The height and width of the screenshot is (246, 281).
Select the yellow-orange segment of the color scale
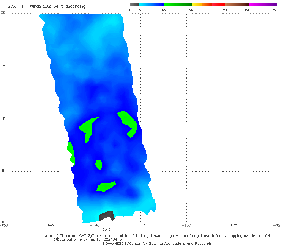click(201, 5)
